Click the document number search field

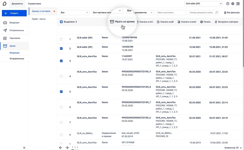click(x=204, y=12)
